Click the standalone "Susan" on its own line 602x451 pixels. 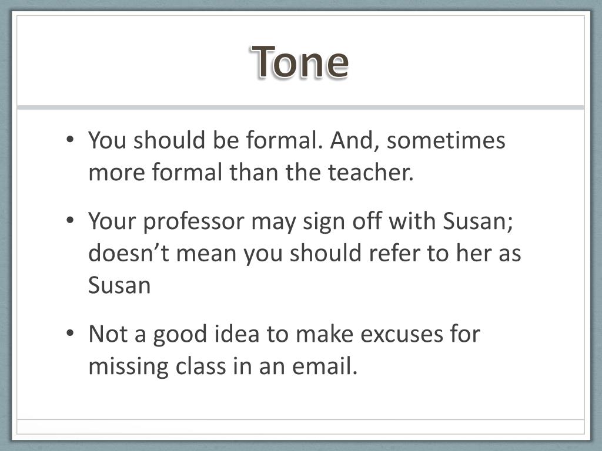[119, 285]
